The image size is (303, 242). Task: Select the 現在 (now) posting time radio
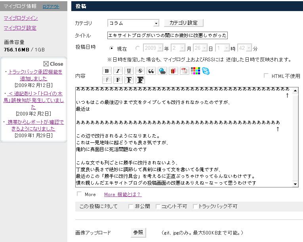pyautogui.click(x=111, y=48)
